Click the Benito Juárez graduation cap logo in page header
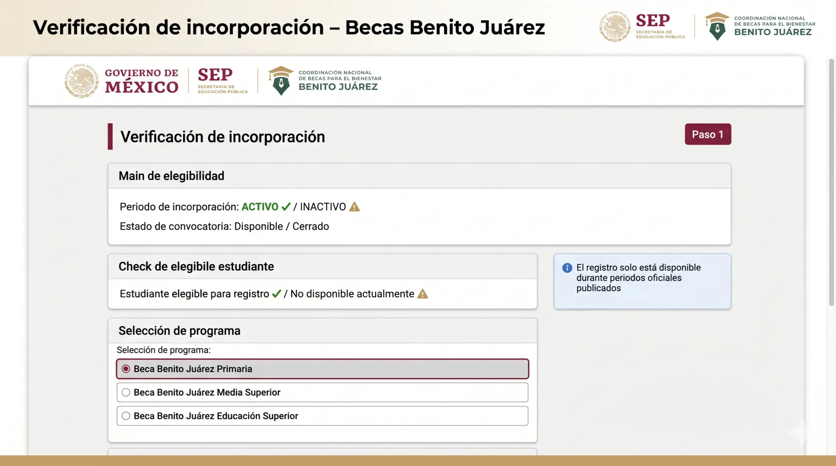Viewport: 836px width, 466px height. click(281, 81)
